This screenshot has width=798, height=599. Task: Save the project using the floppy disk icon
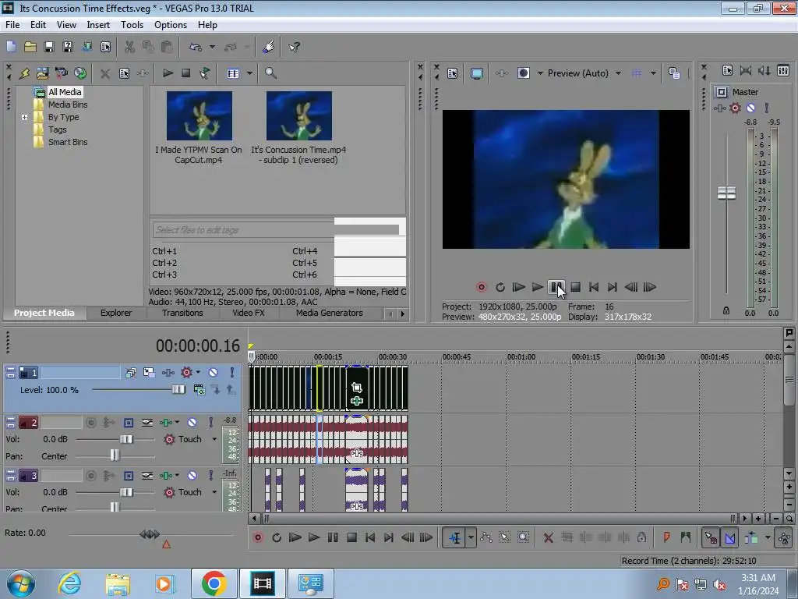pos(49,47)
